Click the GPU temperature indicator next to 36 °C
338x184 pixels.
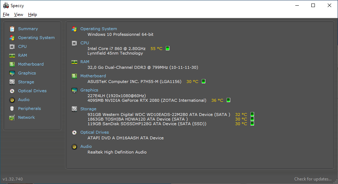tap(228, 100)
